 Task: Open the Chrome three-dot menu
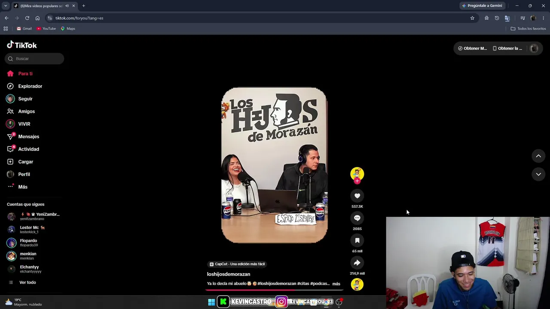tap(544, 18)
